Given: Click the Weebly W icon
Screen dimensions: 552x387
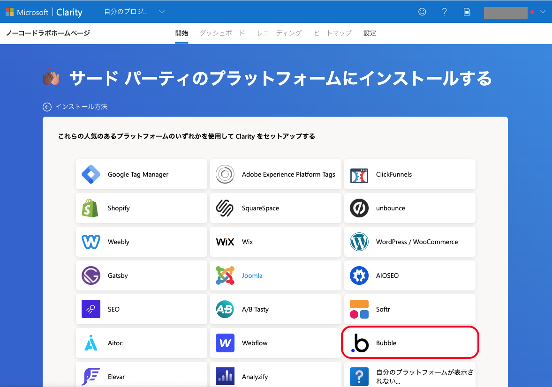Looking at the screenshot, I should coord(91,242).
